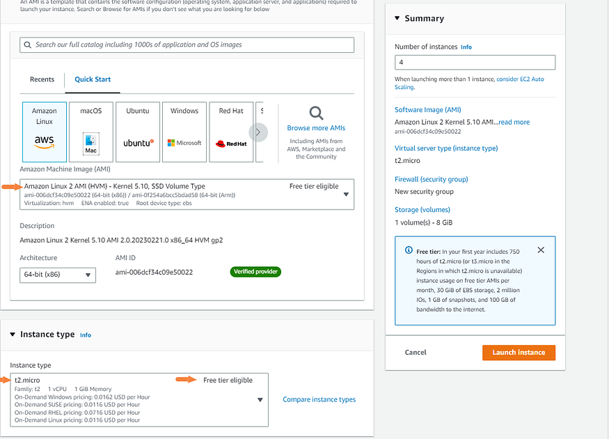Image resolution: width=609 pixels, height=439 pixels.
Task: Click Info link next to Number of instances
Action: [x=466, y=47]
